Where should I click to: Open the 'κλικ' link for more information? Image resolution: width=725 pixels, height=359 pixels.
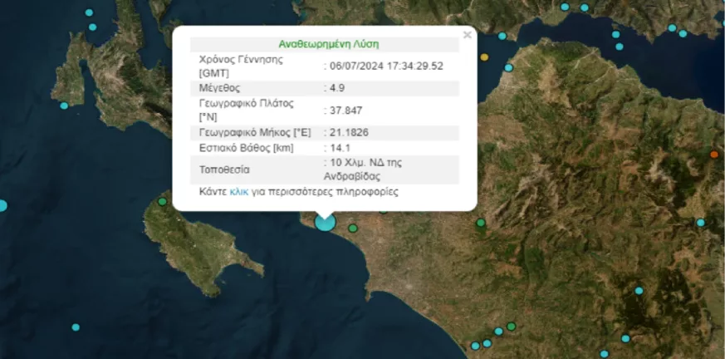(238, 191)
